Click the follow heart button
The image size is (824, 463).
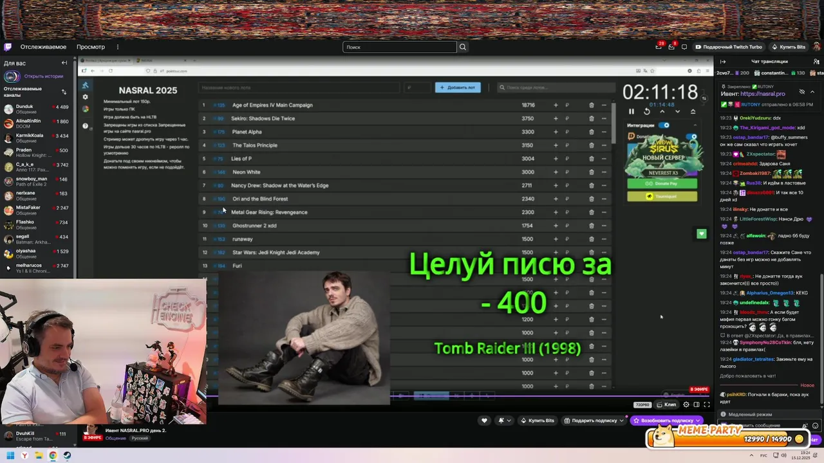point(484,421)
